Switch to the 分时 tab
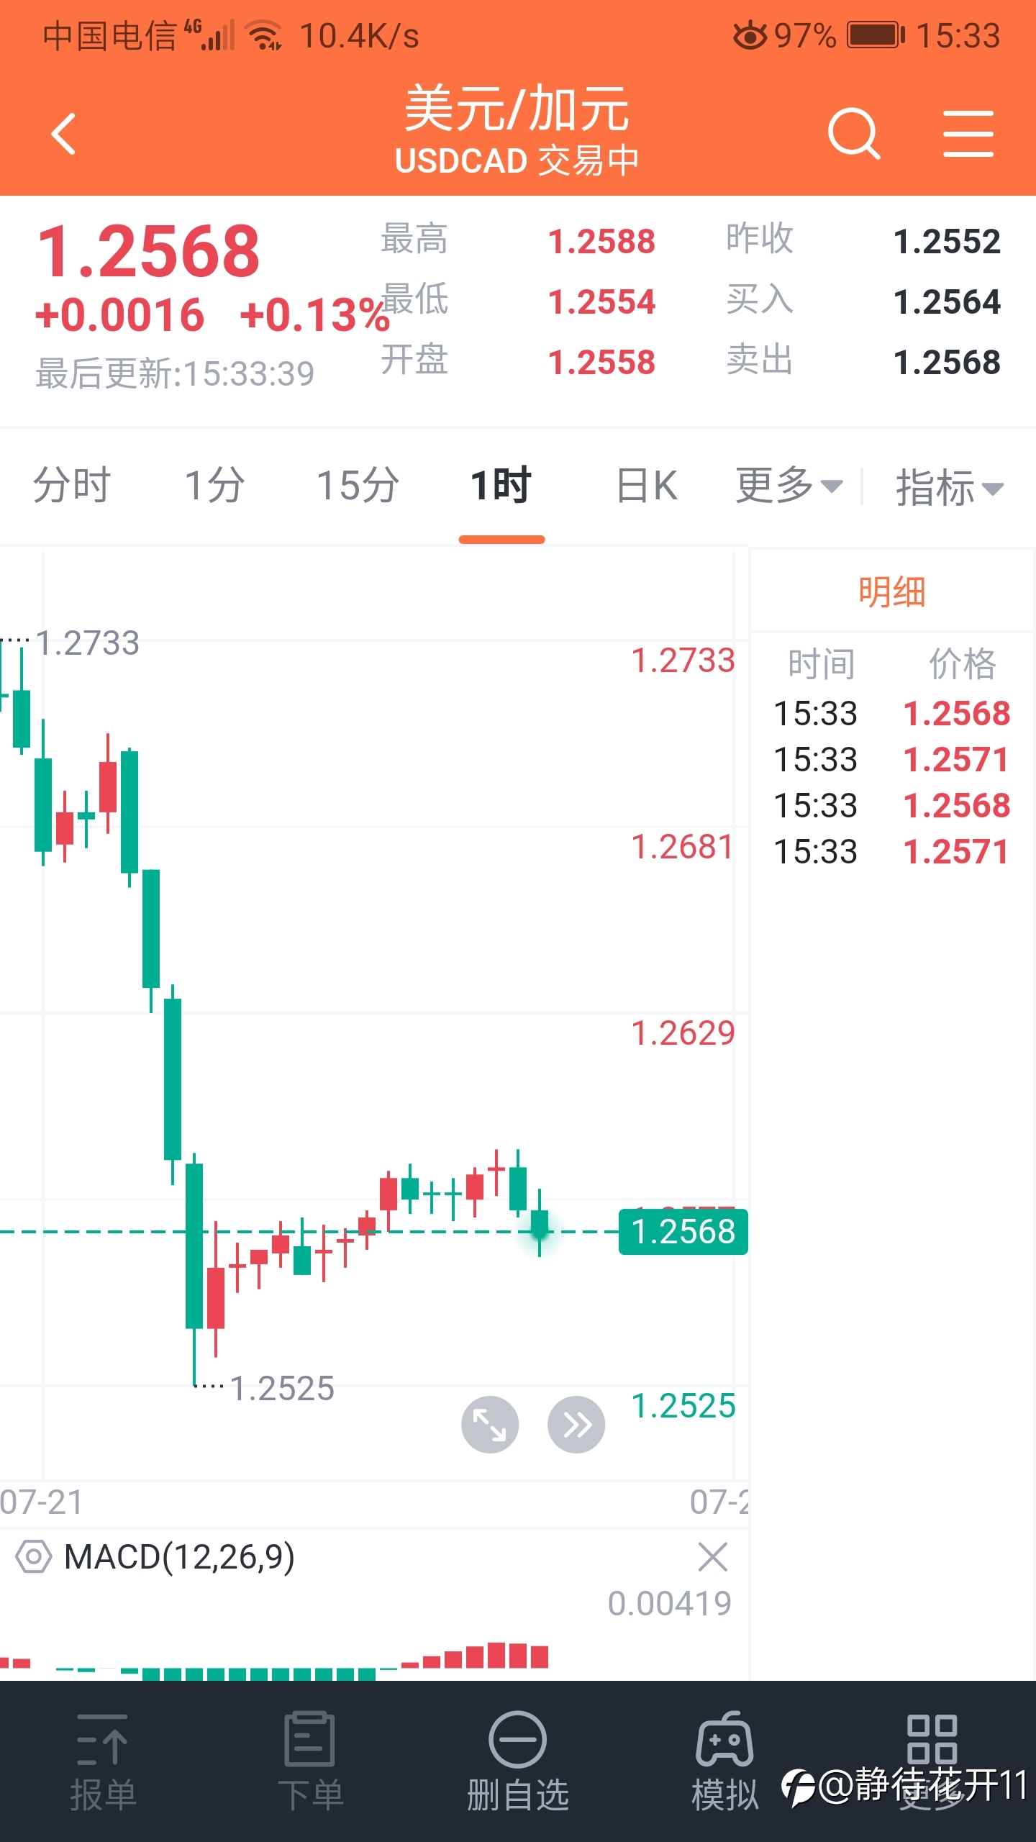Viewport: 1036px width, 1842px height. coord(72,484)
